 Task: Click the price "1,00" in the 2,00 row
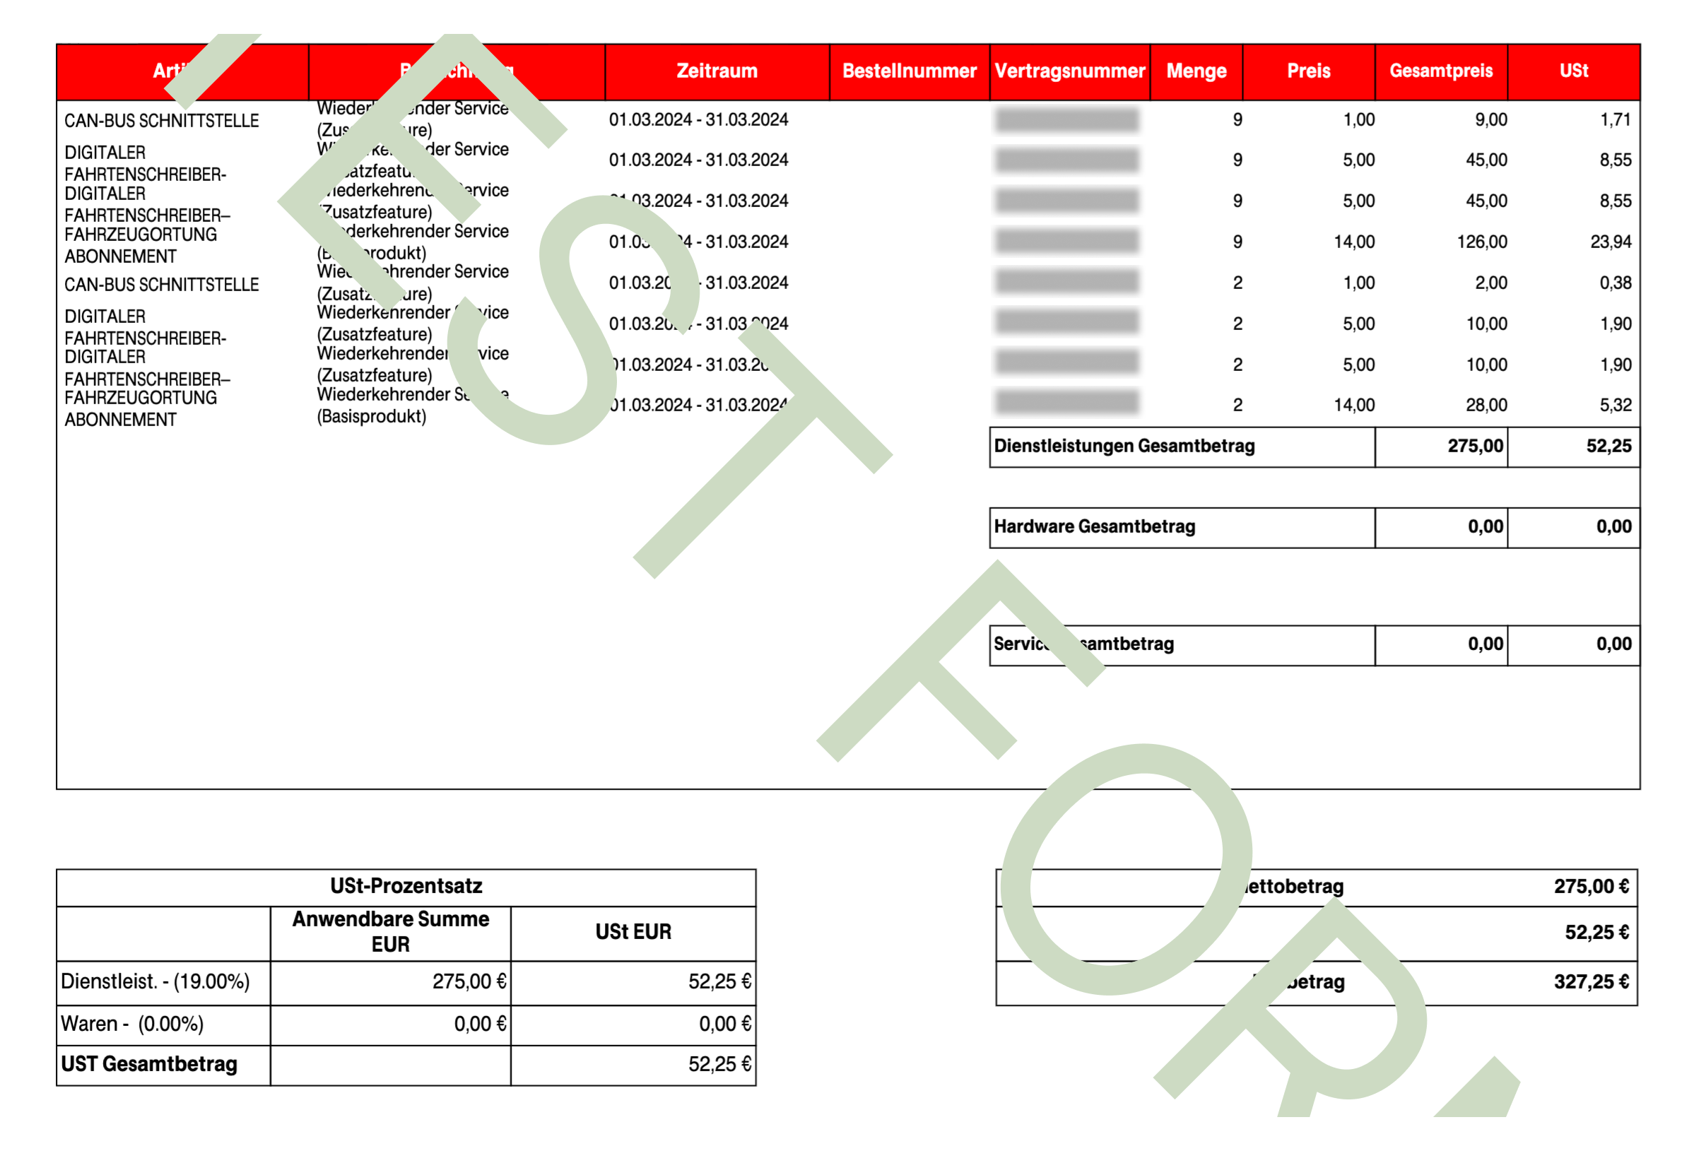pyautogui.click(x=1359, y=283)
